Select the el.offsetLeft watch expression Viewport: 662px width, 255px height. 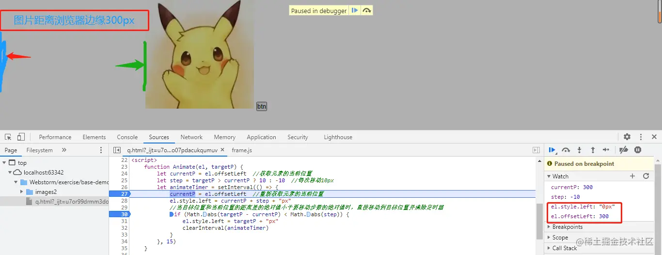[x=580, y=216]
